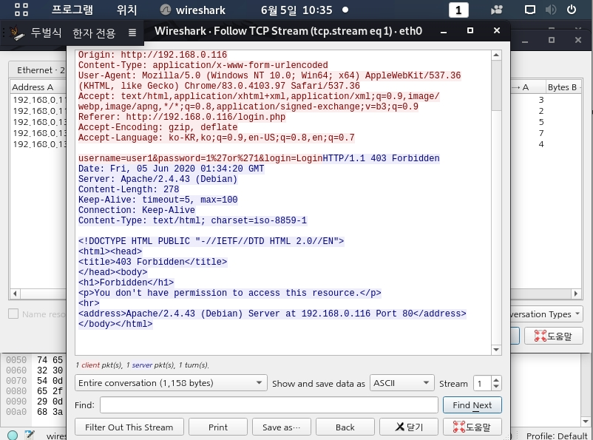Open the Conversation Types dropdown
This screenshot has width=593, height=440.
point(546,314)
